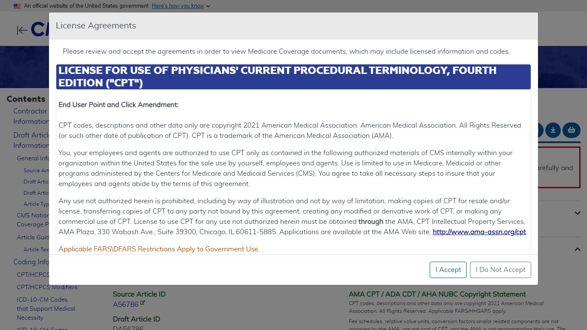Click the US flag icon
The width and height of the screenshot is (587, 330).
pyautogui.click(x=17, y=6)
